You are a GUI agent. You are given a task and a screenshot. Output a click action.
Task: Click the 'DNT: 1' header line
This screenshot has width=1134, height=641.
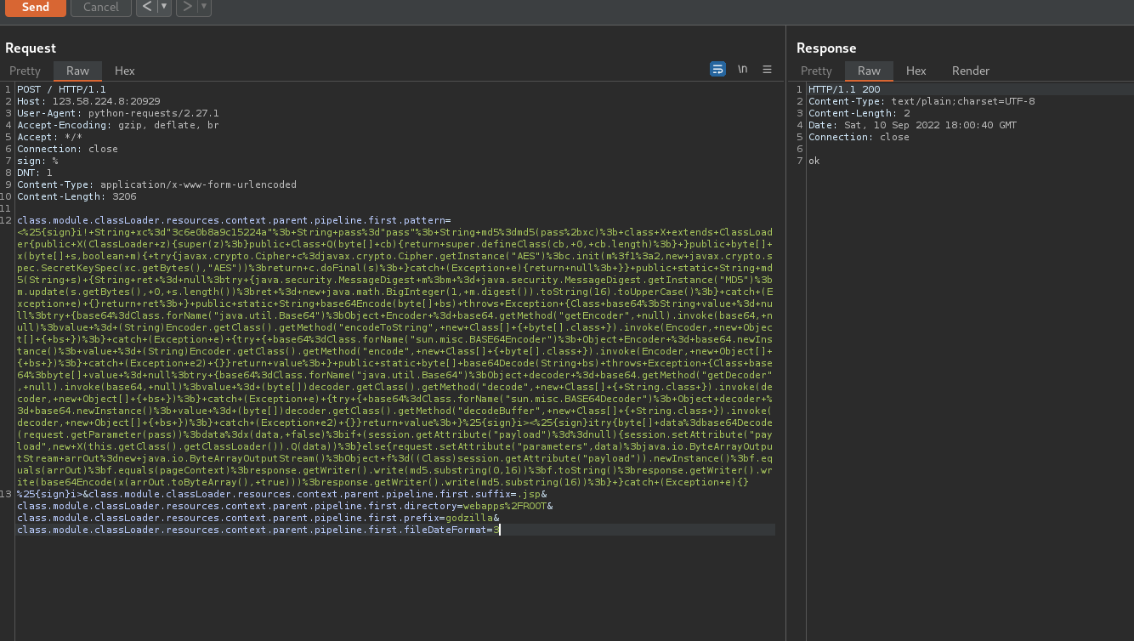(35, 173)
